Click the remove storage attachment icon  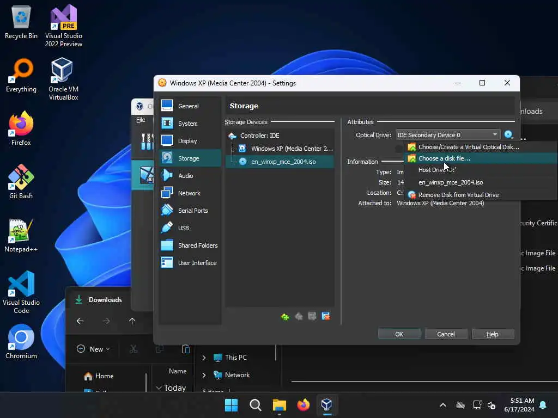coord(326,316)
